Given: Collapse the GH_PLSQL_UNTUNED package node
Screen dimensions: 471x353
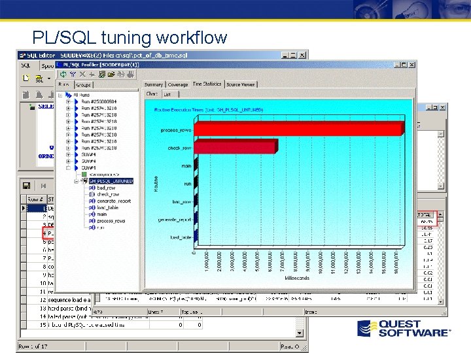Looking at the screenshot, I should (77, 181).
